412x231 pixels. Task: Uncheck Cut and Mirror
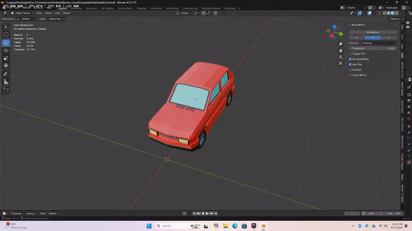tap(350, 59)
